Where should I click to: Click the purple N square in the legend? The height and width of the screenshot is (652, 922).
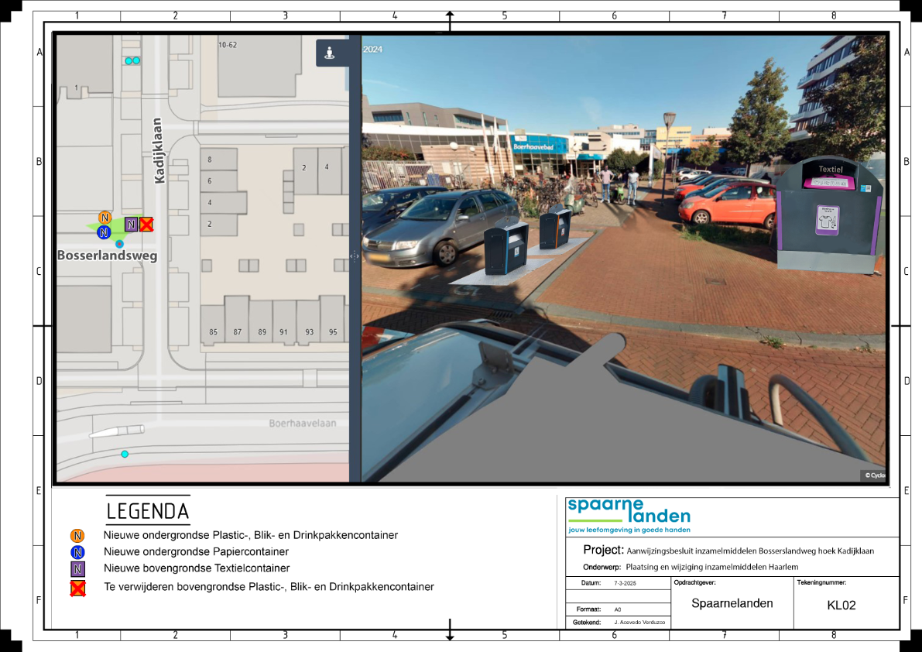tap(77, 569)
